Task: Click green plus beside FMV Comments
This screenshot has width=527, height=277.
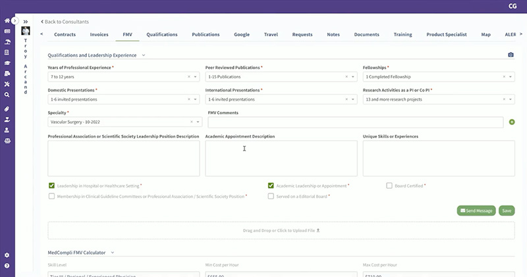Action: pyautogui.click(x=512, y=122)
